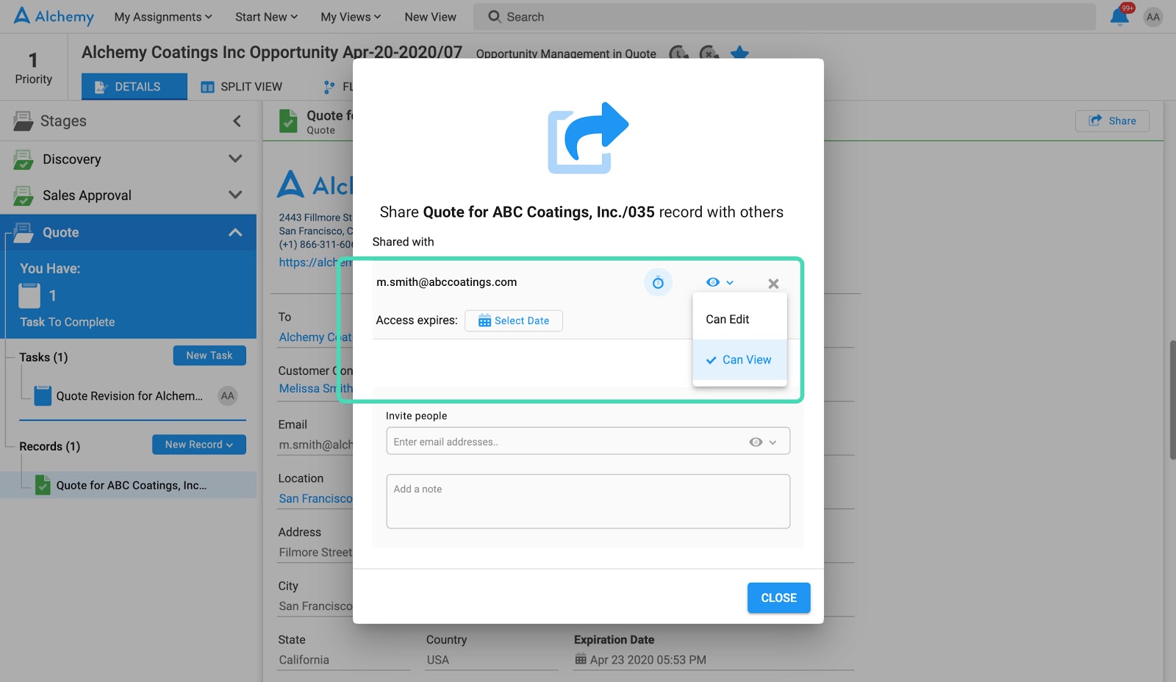
Task: Click the Expiration Date calendar icon
Action: coord(581,659)
